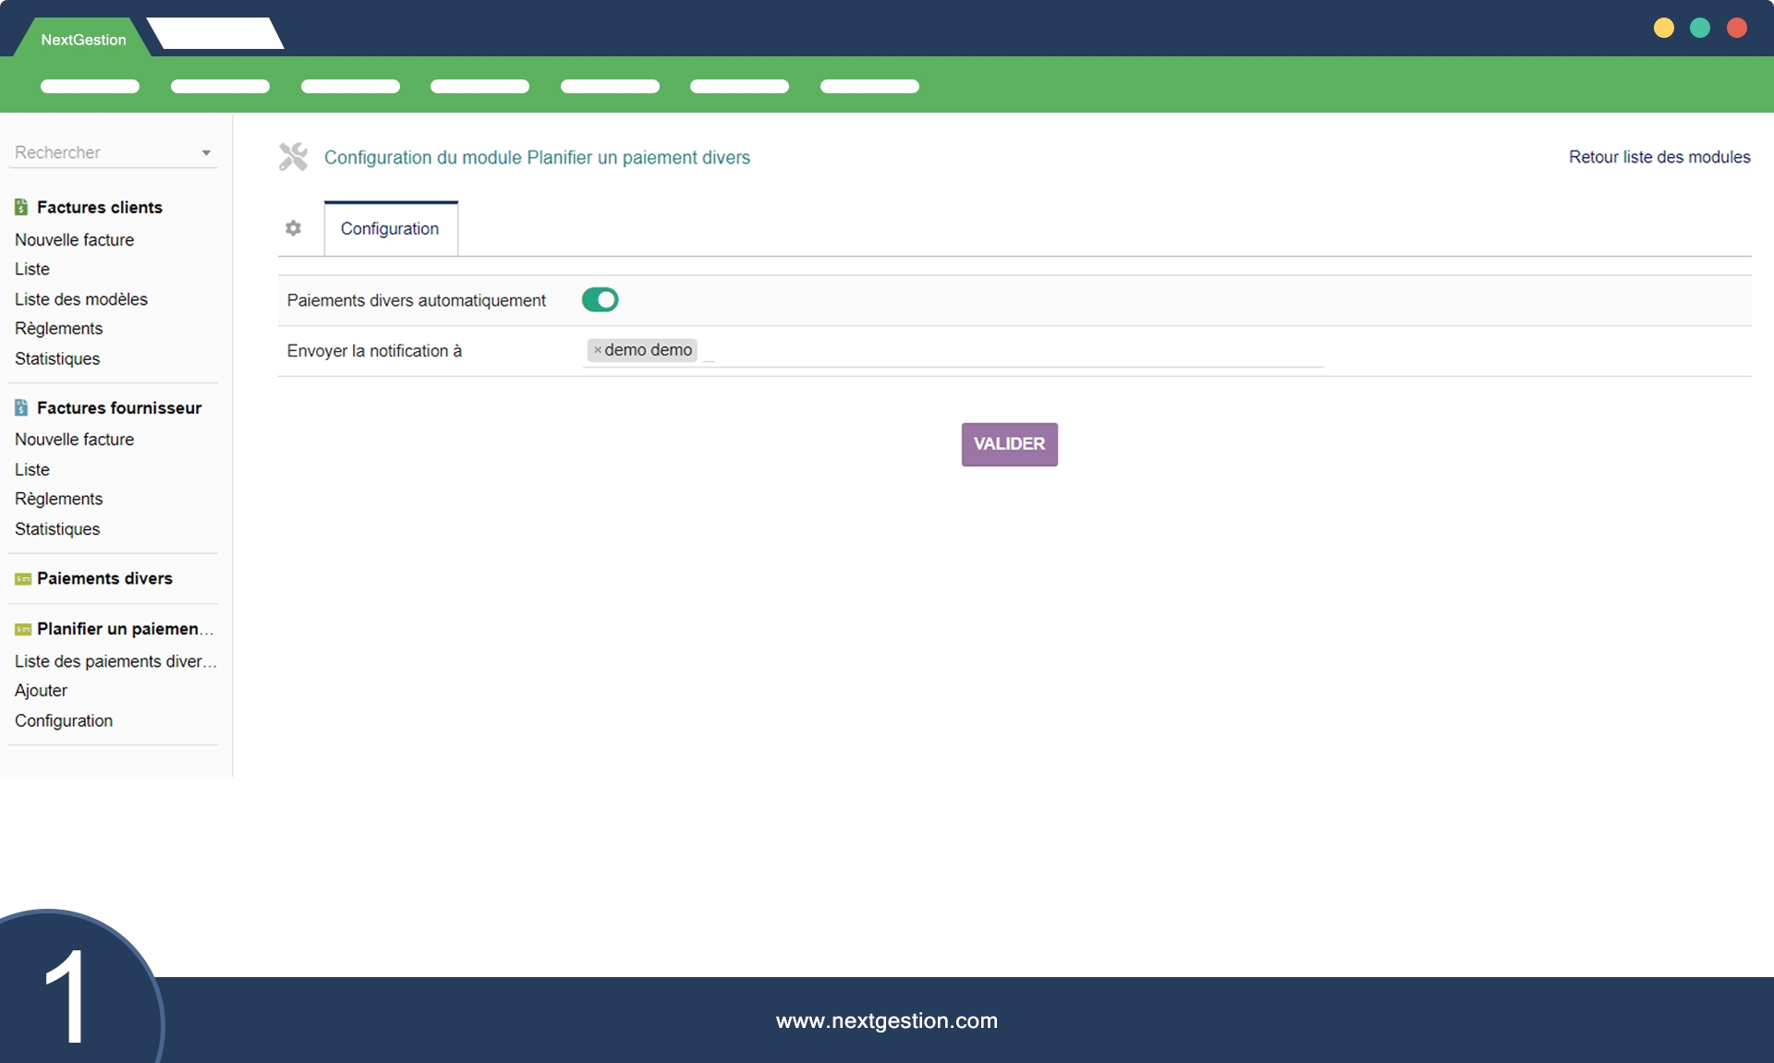Remove the demo demo tag with x
This screenshot has width=1774, height=1063.
click(597, 350)
